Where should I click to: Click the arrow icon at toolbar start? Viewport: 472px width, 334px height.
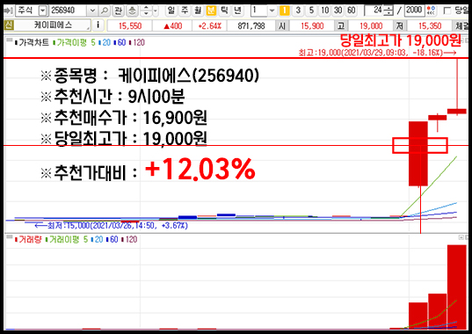click(8, 11)
